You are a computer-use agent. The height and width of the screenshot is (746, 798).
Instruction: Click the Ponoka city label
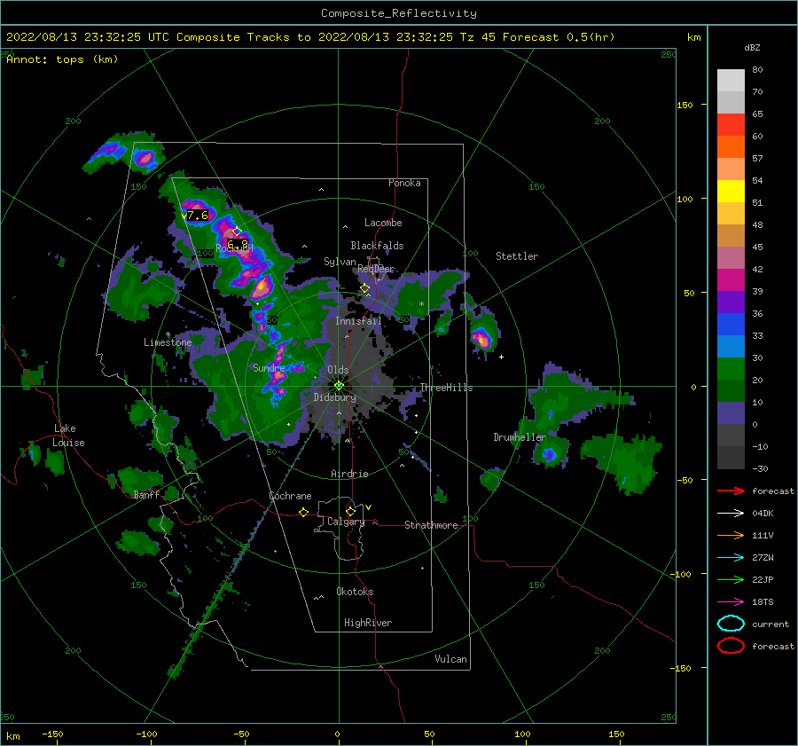point(404,183)
